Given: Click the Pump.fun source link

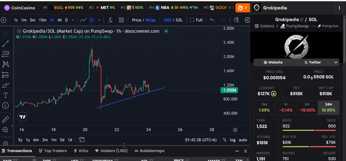Looking at the screenshot, I should pyautogui.click(x=328, y=26).
